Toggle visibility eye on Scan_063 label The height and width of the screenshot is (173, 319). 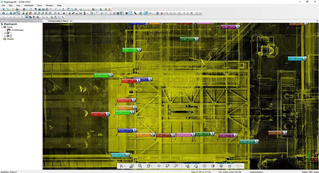[197, 39]
